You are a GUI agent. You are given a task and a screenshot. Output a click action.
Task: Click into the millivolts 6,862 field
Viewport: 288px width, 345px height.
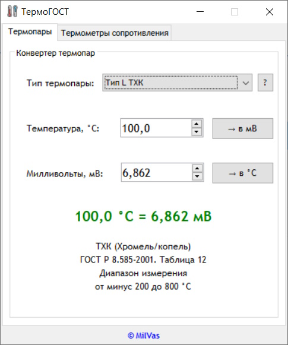click(x=156, y=172)
